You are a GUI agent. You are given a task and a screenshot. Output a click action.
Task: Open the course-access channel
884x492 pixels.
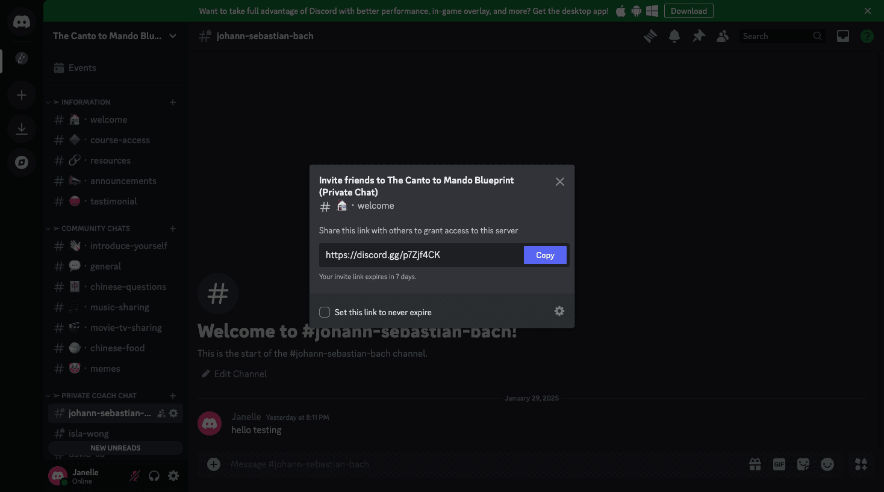116,140
